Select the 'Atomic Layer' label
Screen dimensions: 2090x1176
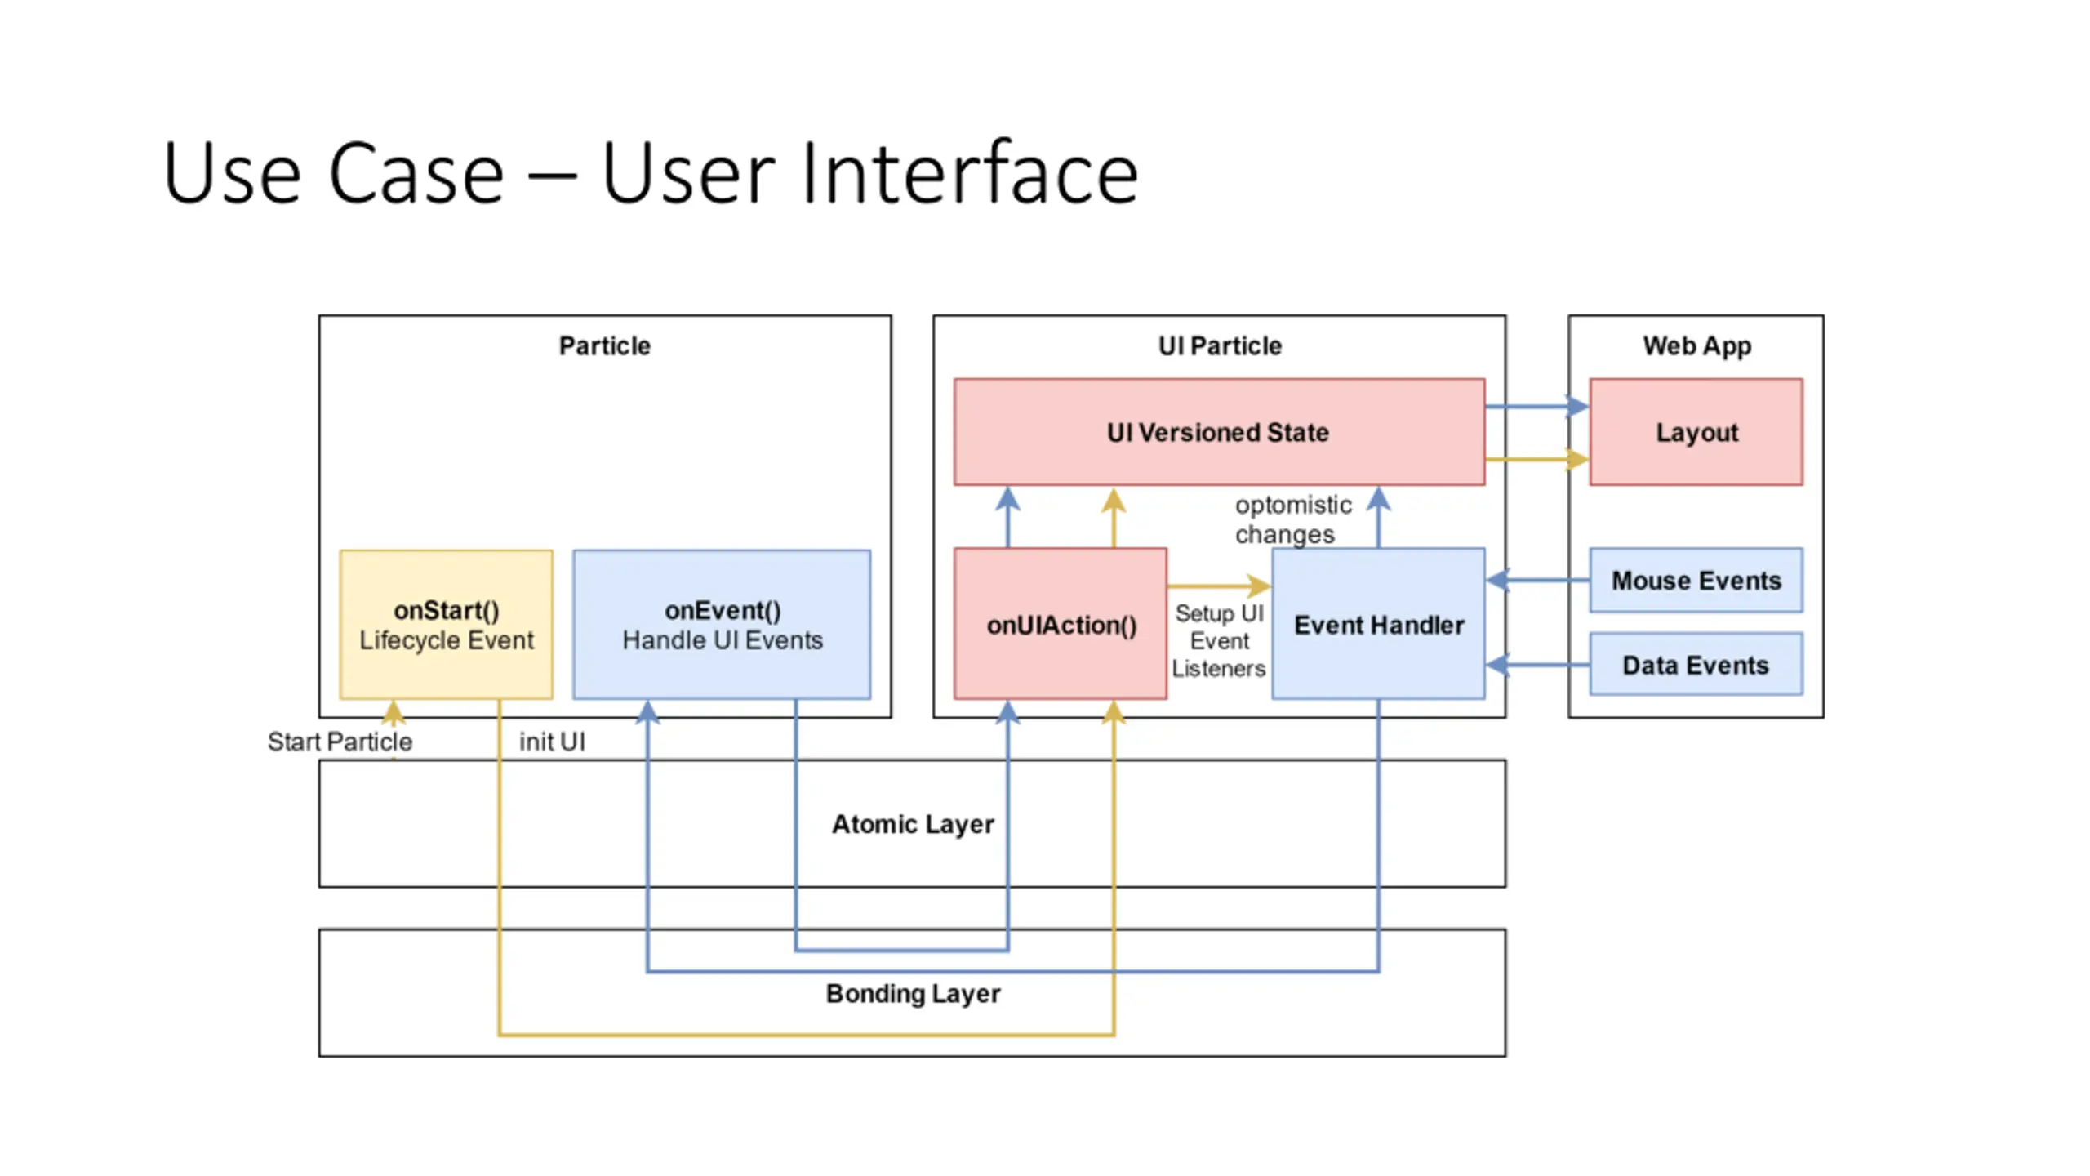point(913,825)
